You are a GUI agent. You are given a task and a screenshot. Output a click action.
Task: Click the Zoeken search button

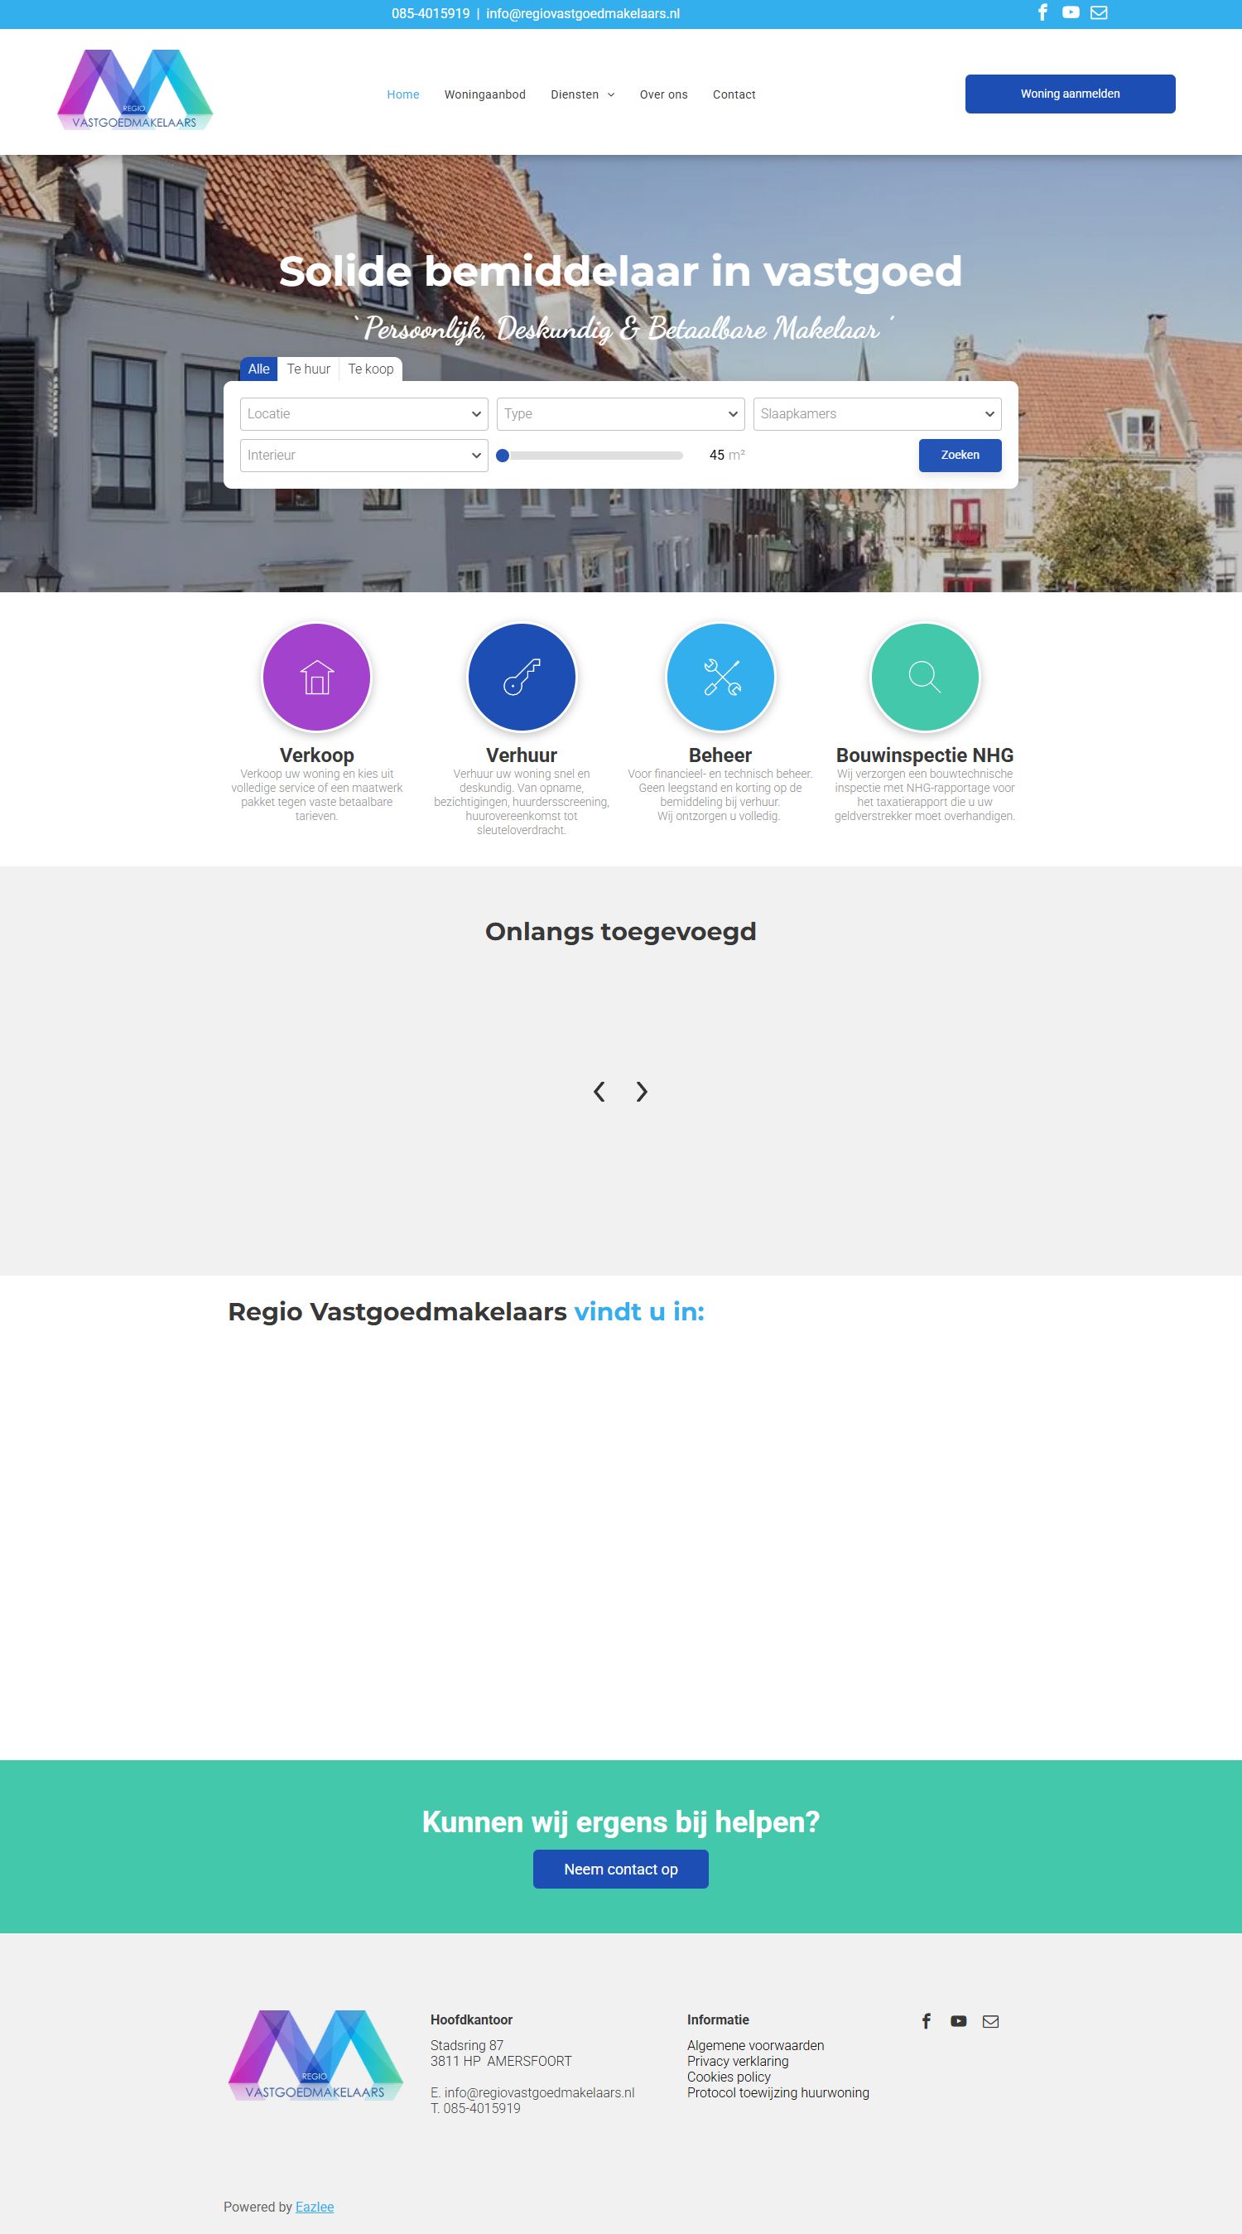tap(960, 456)
